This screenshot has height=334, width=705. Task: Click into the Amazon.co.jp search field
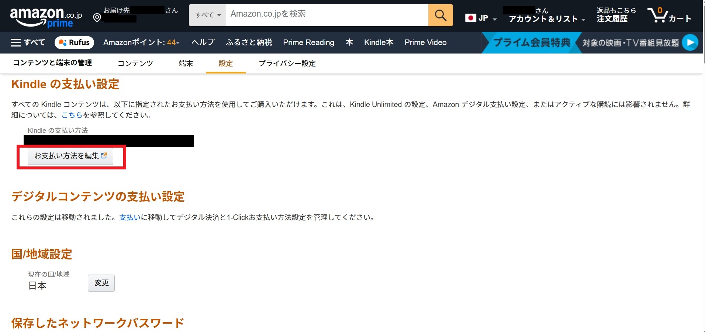326,15
